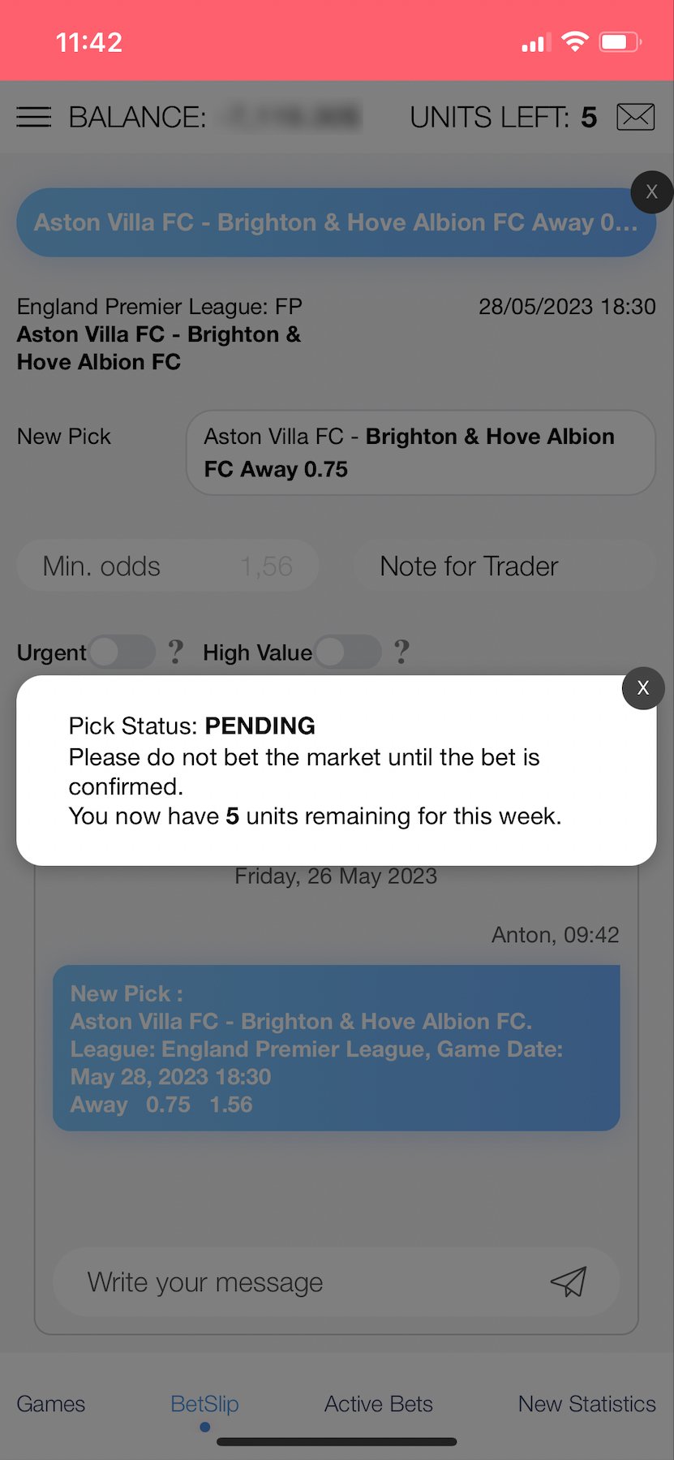The image size is (674, 1460).
Task: Focus the Note for Trader field
Action: coord(503,566)
